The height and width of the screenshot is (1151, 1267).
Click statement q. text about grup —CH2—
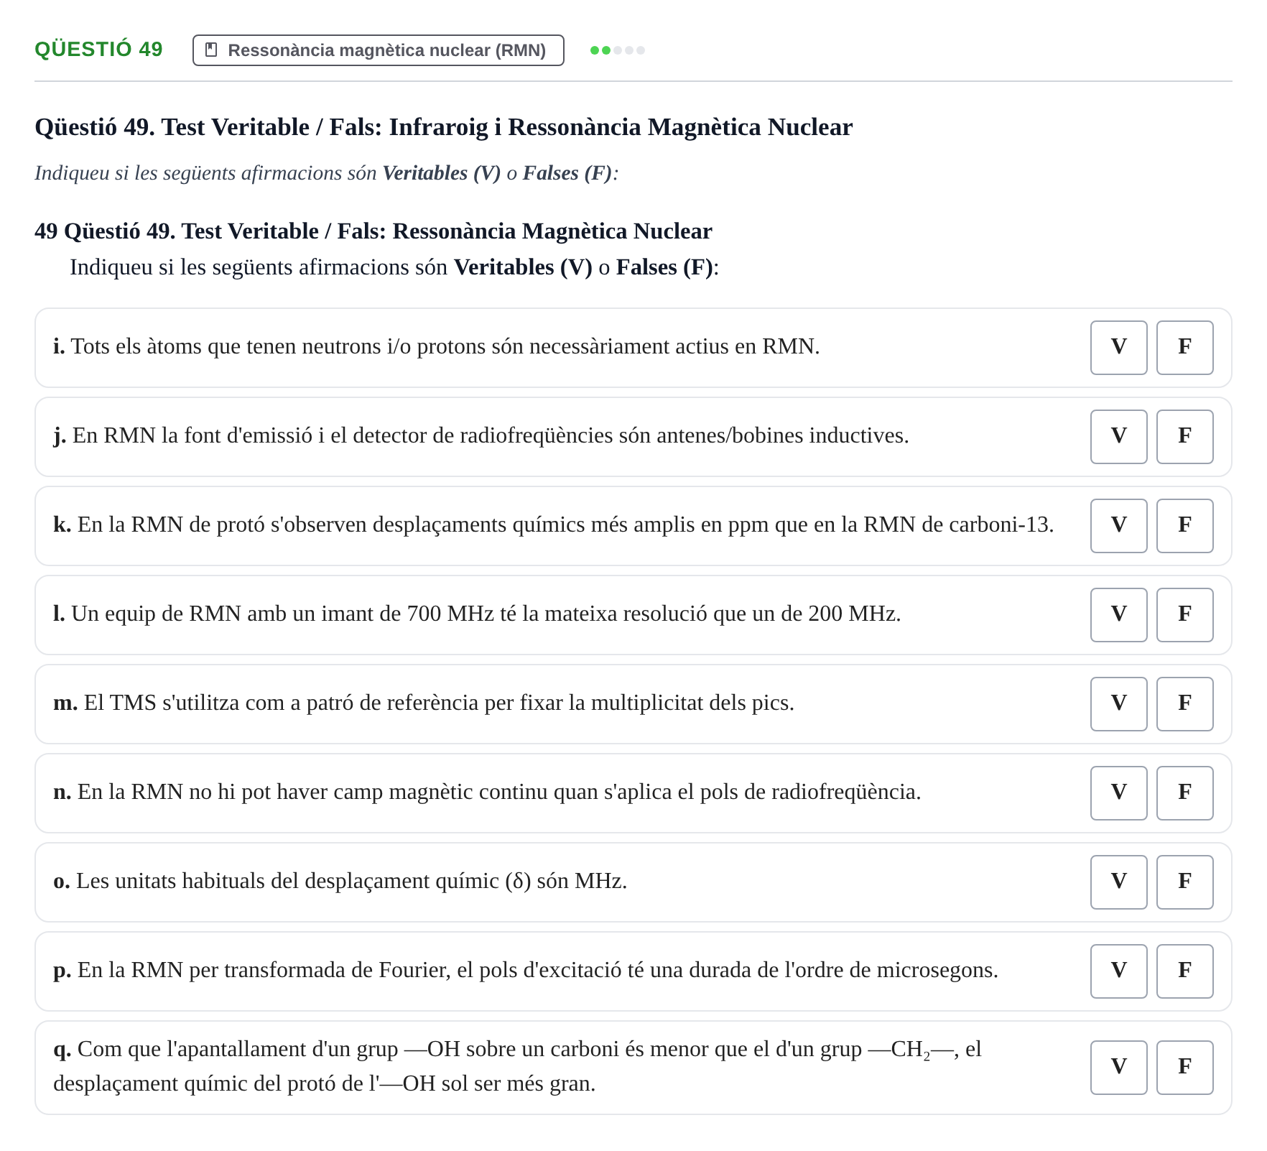click(x=517, y=1066)
